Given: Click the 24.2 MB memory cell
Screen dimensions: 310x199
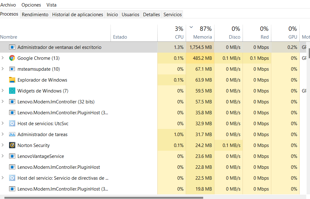Looking at the screenshot, I should tap(200, 145).
